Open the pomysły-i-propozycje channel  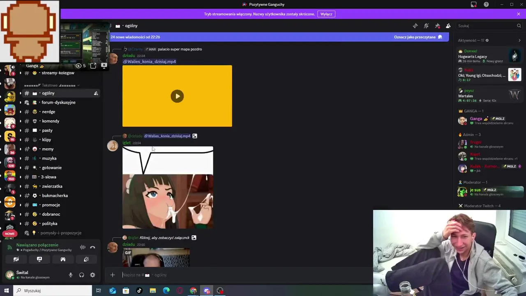click(x=60, y=233)
